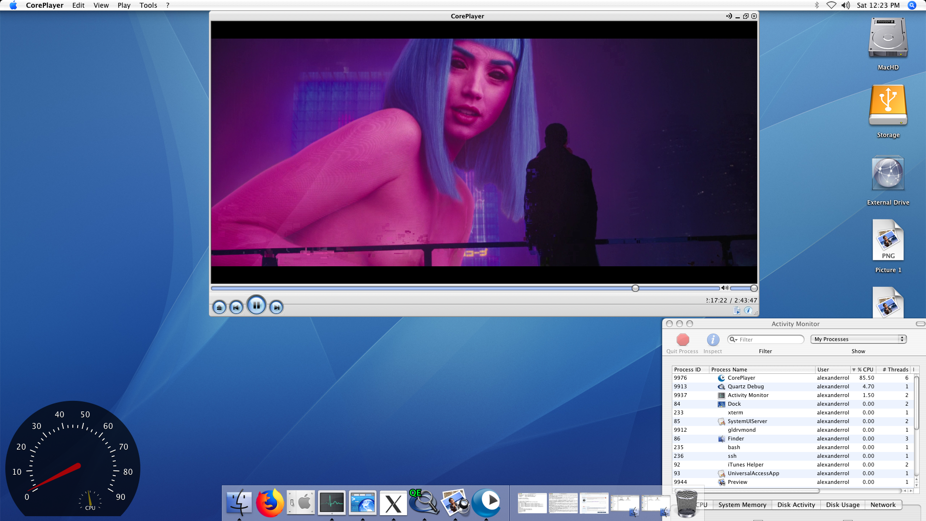This screenshot has height=521, width=926.
Task: Select gldrvmond process row
Action: [792, 430]
